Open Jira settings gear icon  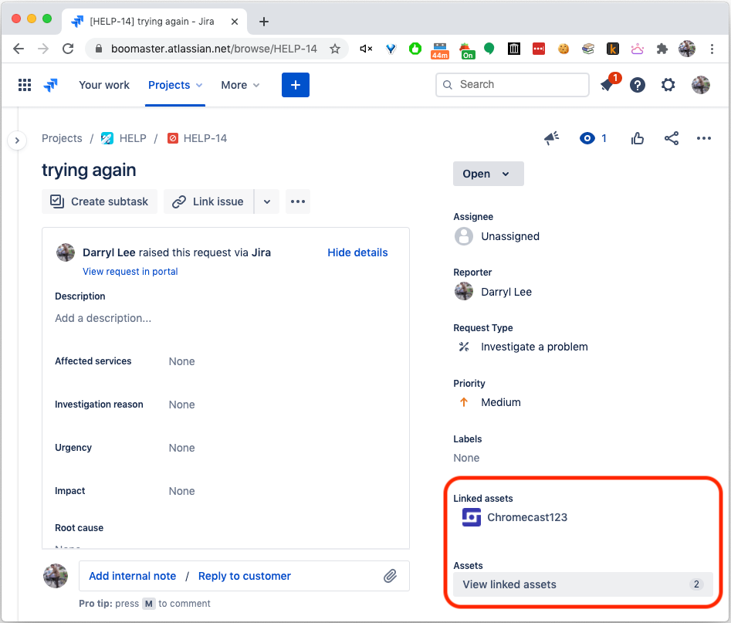pos(668,85)
